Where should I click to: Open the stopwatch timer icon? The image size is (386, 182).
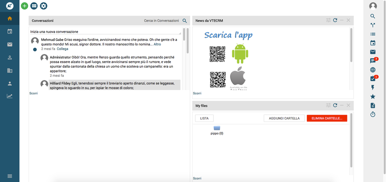[x=373, y=114]
